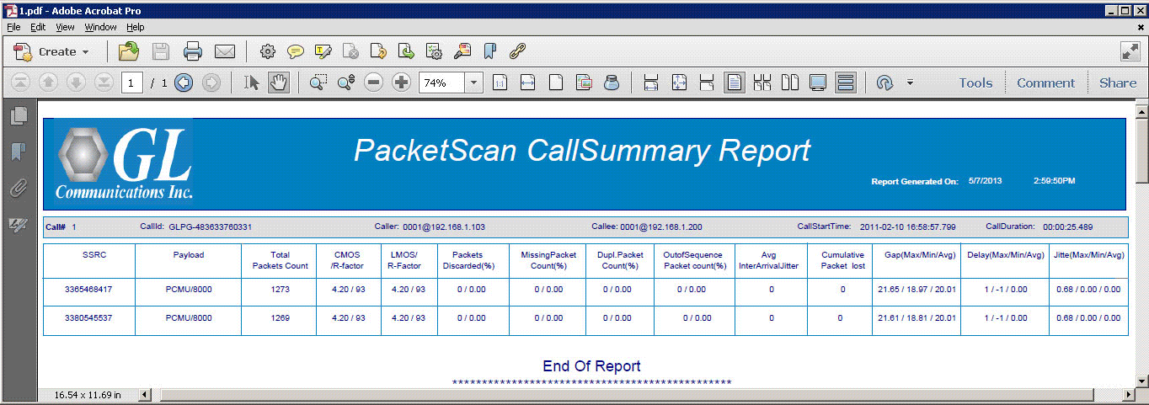Go to first page arrow button

coord(22,83)
